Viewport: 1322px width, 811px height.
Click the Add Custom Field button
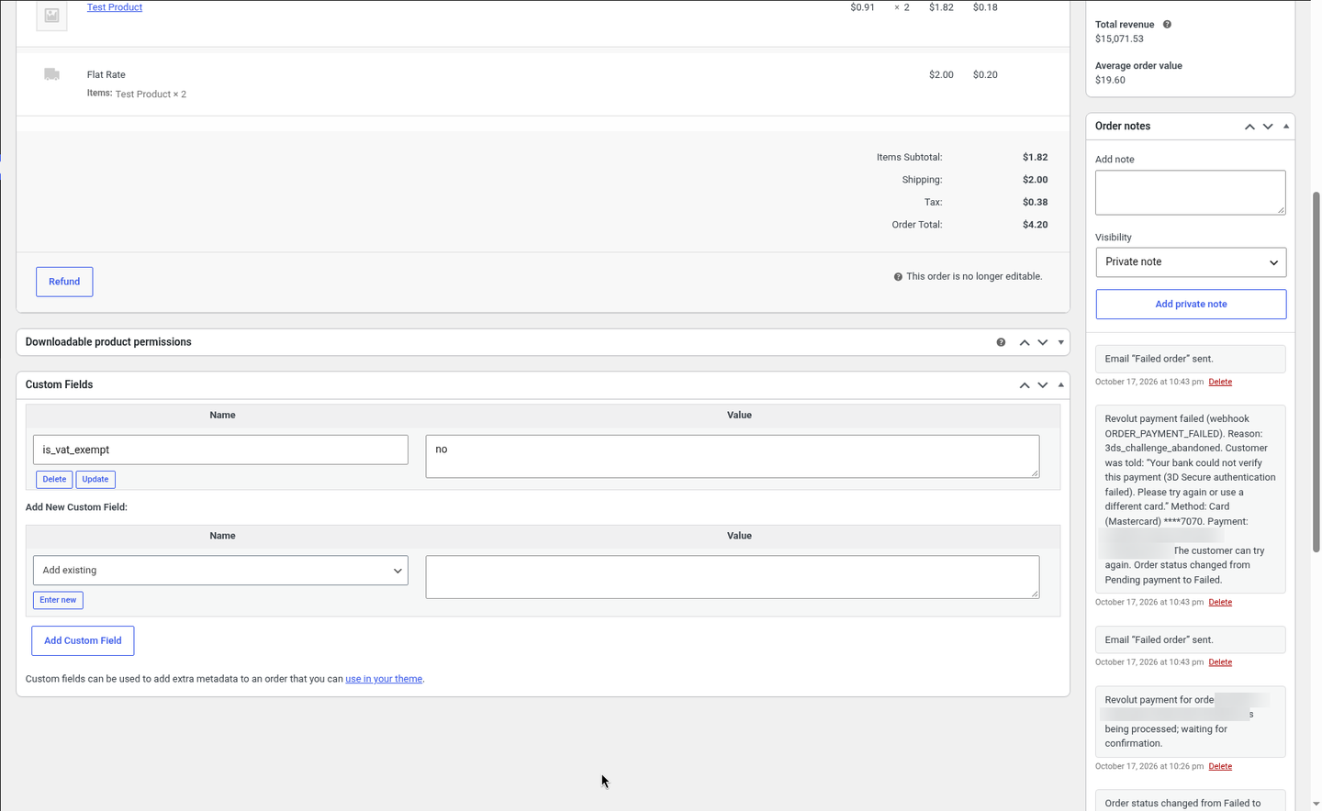point(83,640)
